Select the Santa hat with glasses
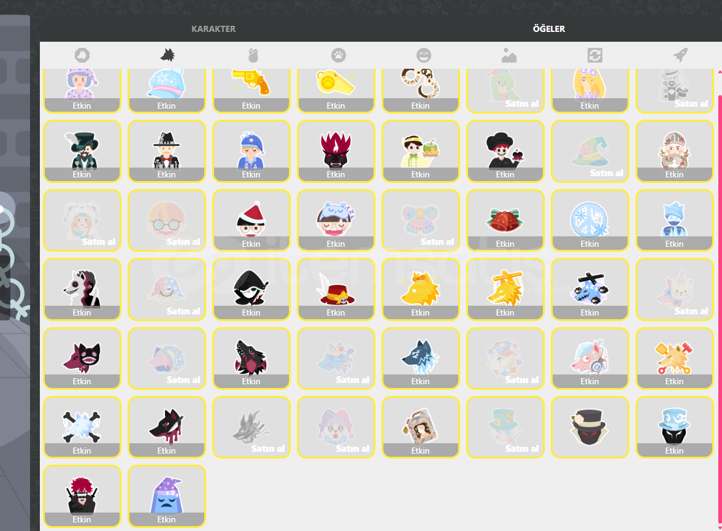Screen dimensions: 722x531 click(x=252, y=220)
